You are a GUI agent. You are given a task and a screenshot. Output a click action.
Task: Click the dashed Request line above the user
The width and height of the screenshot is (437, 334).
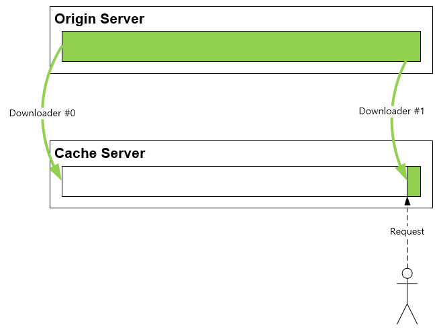coord(407,251)
